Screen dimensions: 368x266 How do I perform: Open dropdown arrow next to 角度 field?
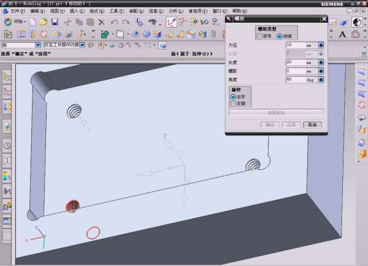(x=321, y=80)
